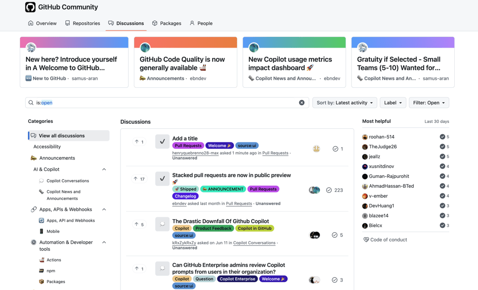478x290 pixels.
Task: Open the comment count on 'Add a title'
Action: pyautogui.click(x=338, y=149)
